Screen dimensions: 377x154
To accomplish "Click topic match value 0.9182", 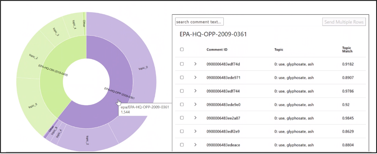I will coord(348,64).
